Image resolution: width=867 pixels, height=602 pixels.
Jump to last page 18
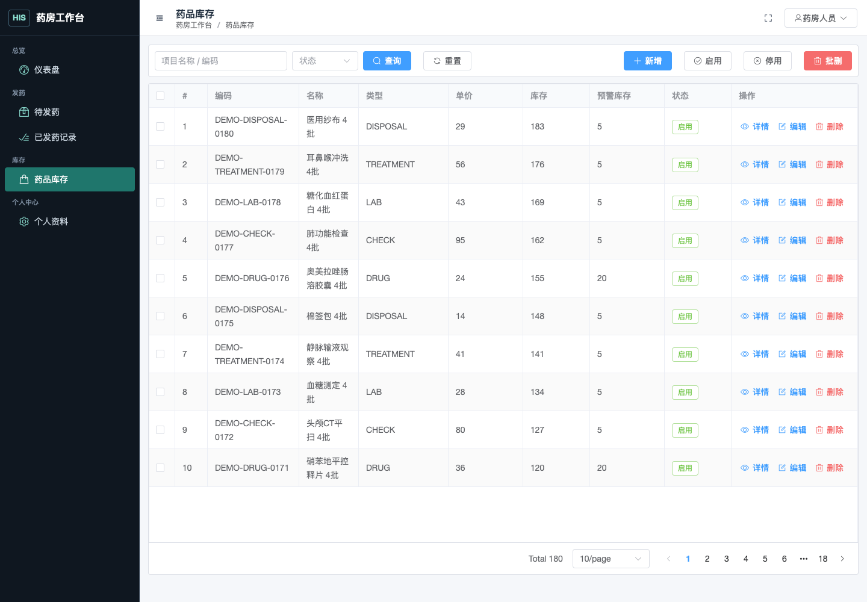pos(823,559)
